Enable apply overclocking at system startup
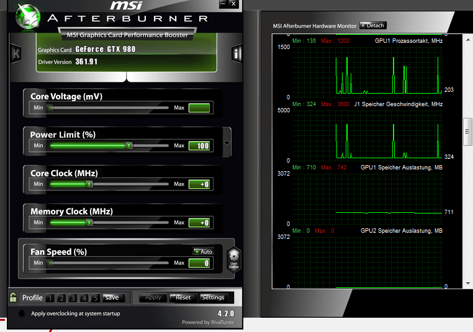 [22, 313]
